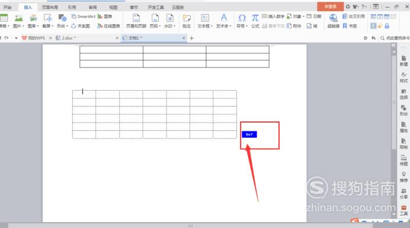Insert a 图表 chart
The image size is (410, 228).
(105, 17)
